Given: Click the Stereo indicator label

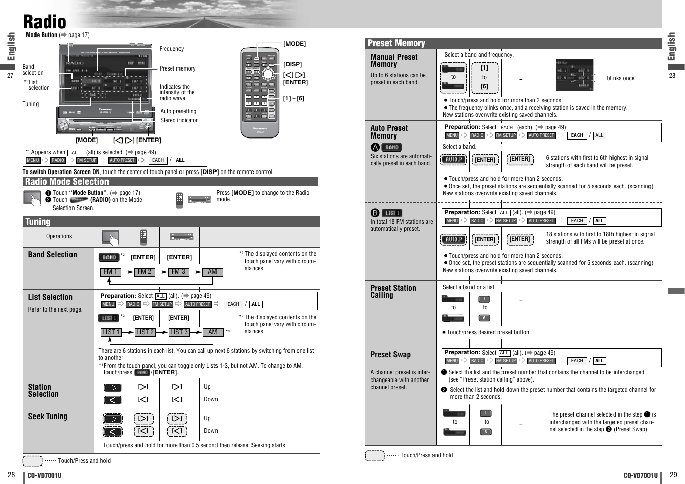Looking at the screenshot, I should click(x=179, y=120).
